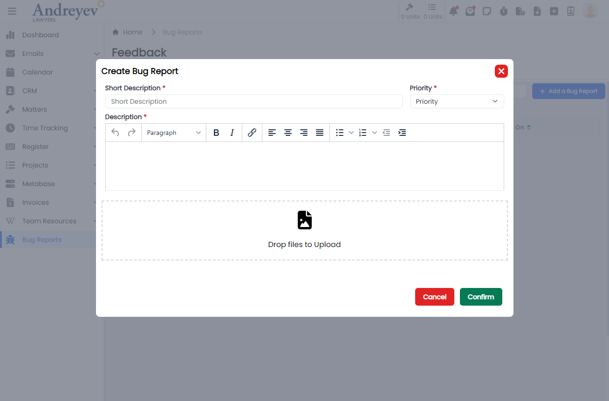
Task: Click the Drop files to Upload area
Action: pos(304,231)
